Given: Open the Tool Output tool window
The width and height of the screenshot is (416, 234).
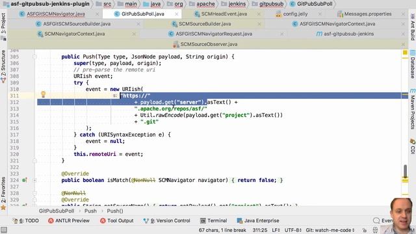Looking at the screenshot, I should pyautogui.click(x=117, y=221).
